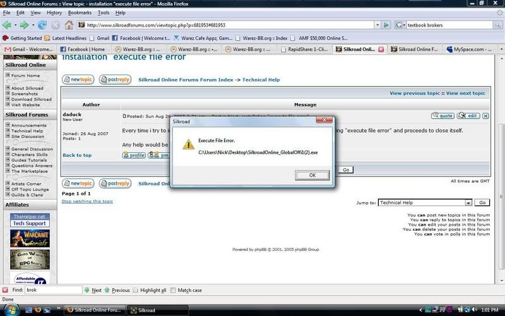Follow the View previous topic link

(x=415, y=93)
